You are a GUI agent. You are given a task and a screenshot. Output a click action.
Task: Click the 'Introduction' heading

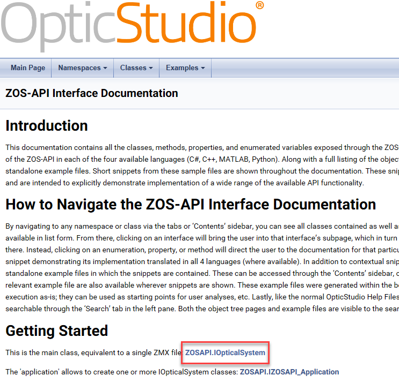(x=47, y=125)
